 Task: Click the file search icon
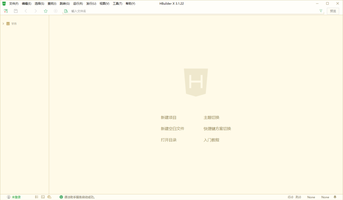[x=66, y=11]
